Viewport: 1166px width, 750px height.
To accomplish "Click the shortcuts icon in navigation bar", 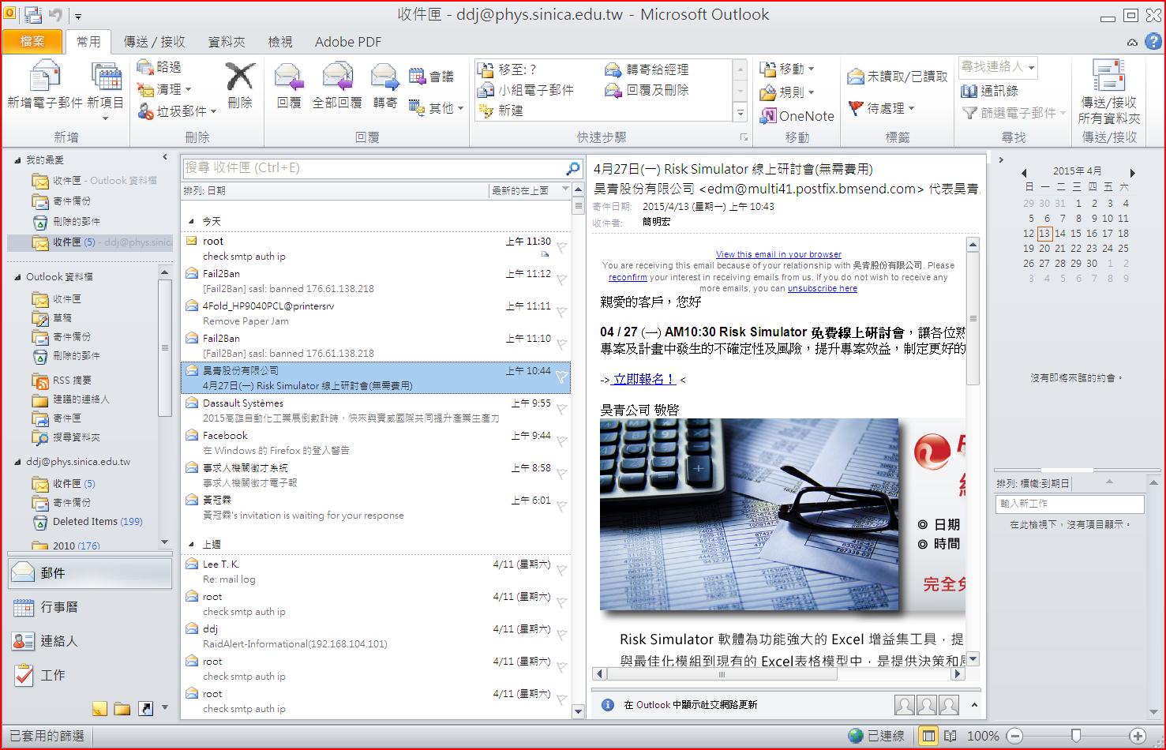I will [145, 708].
